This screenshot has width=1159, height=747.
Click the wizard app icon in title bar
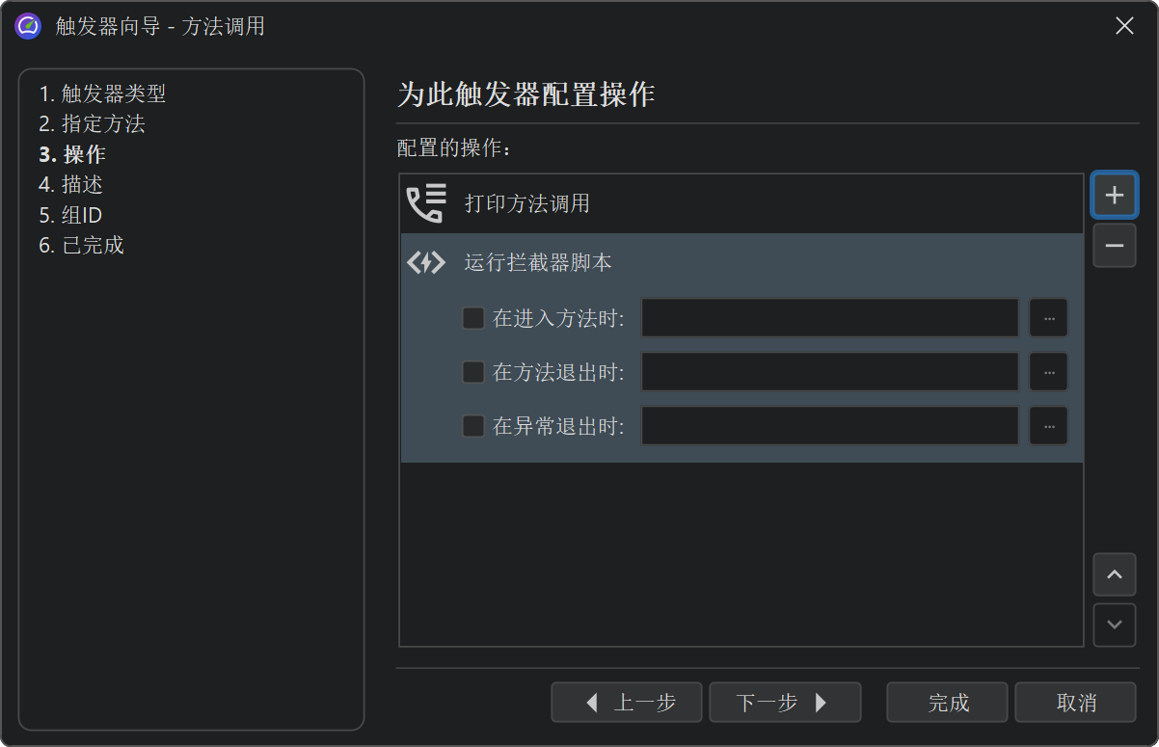click(28, 26)
